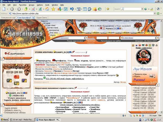Viewport: 163px width, 122px height.
Task: Click the trash blocked counter in status bar
Action: [124, 115]
